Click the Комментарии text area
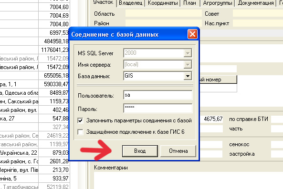Viewport: 283px width, 189px height. coord(189,180)
